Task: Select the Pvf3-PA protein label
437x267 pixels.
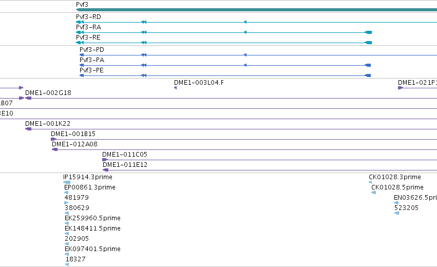Action: (x=92, y=60)
